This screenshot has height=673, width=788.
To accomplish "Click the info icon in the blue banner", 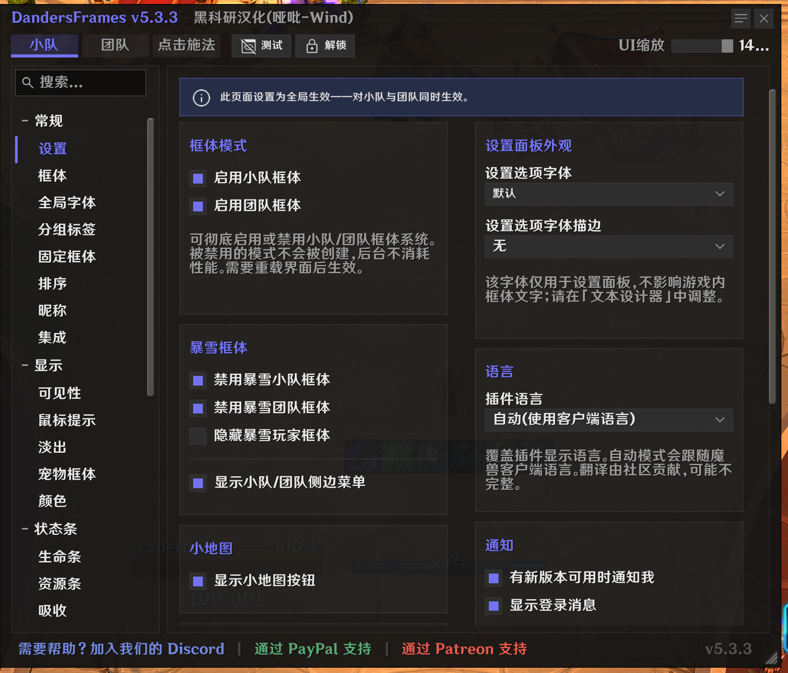I will click(202, 98).
